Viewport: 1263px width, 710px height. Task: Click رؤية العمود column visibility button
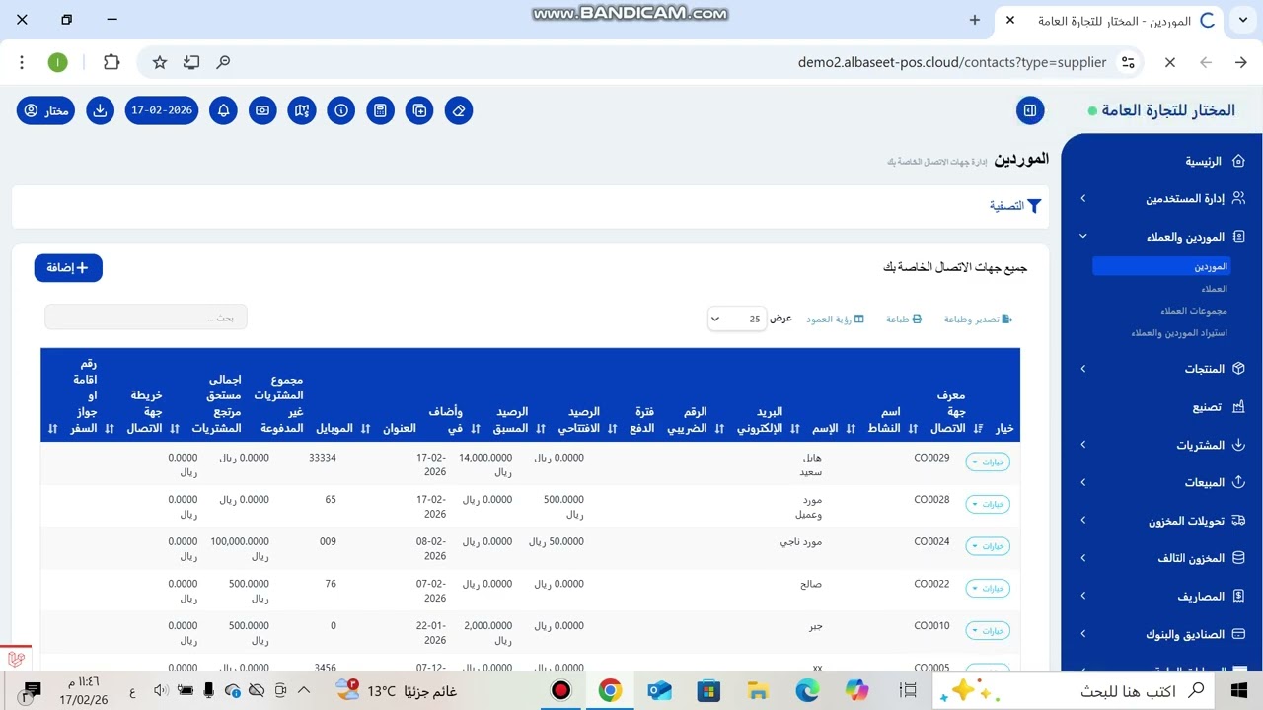(835, 319)
